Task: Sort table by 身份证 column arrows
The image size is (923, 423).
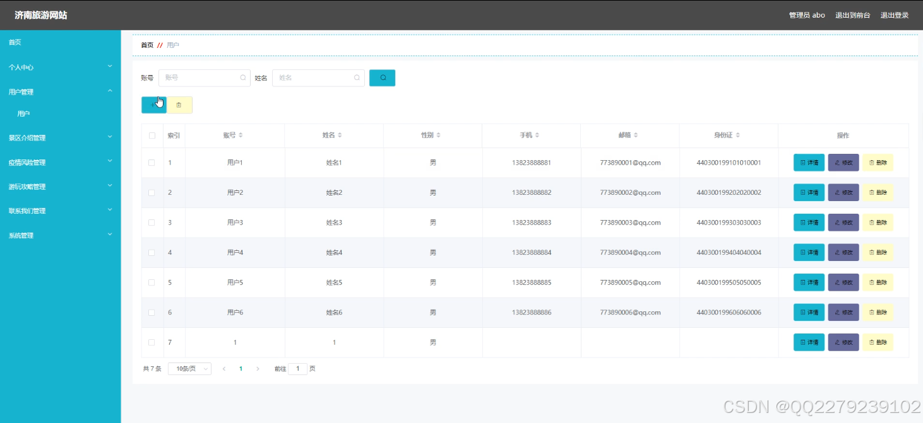Action: click(737, 136)
